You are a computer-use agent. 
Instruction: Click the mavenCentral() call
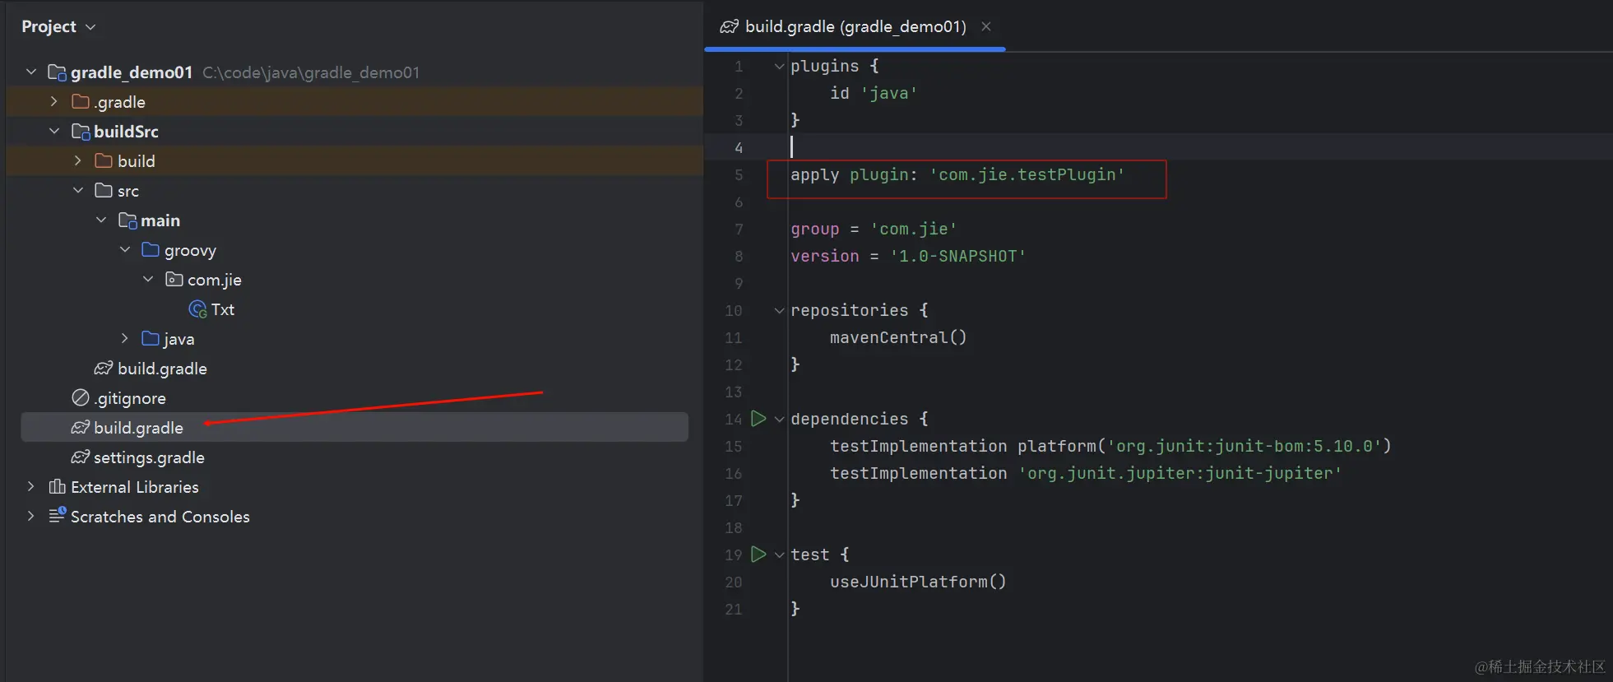898,337
